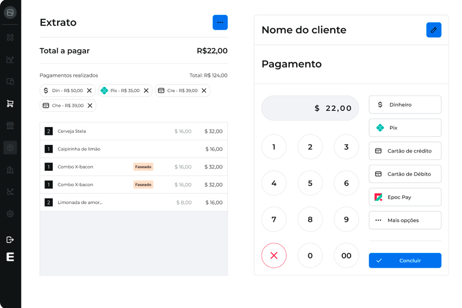
Task: Click the Epoc E logo in sidebar
Action: tap(10, 257)
